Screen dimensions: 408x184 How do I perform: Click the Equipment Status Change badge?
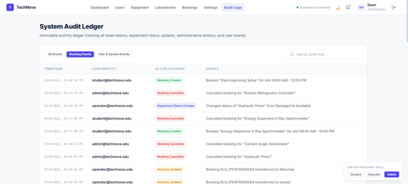tap(176, 106)
